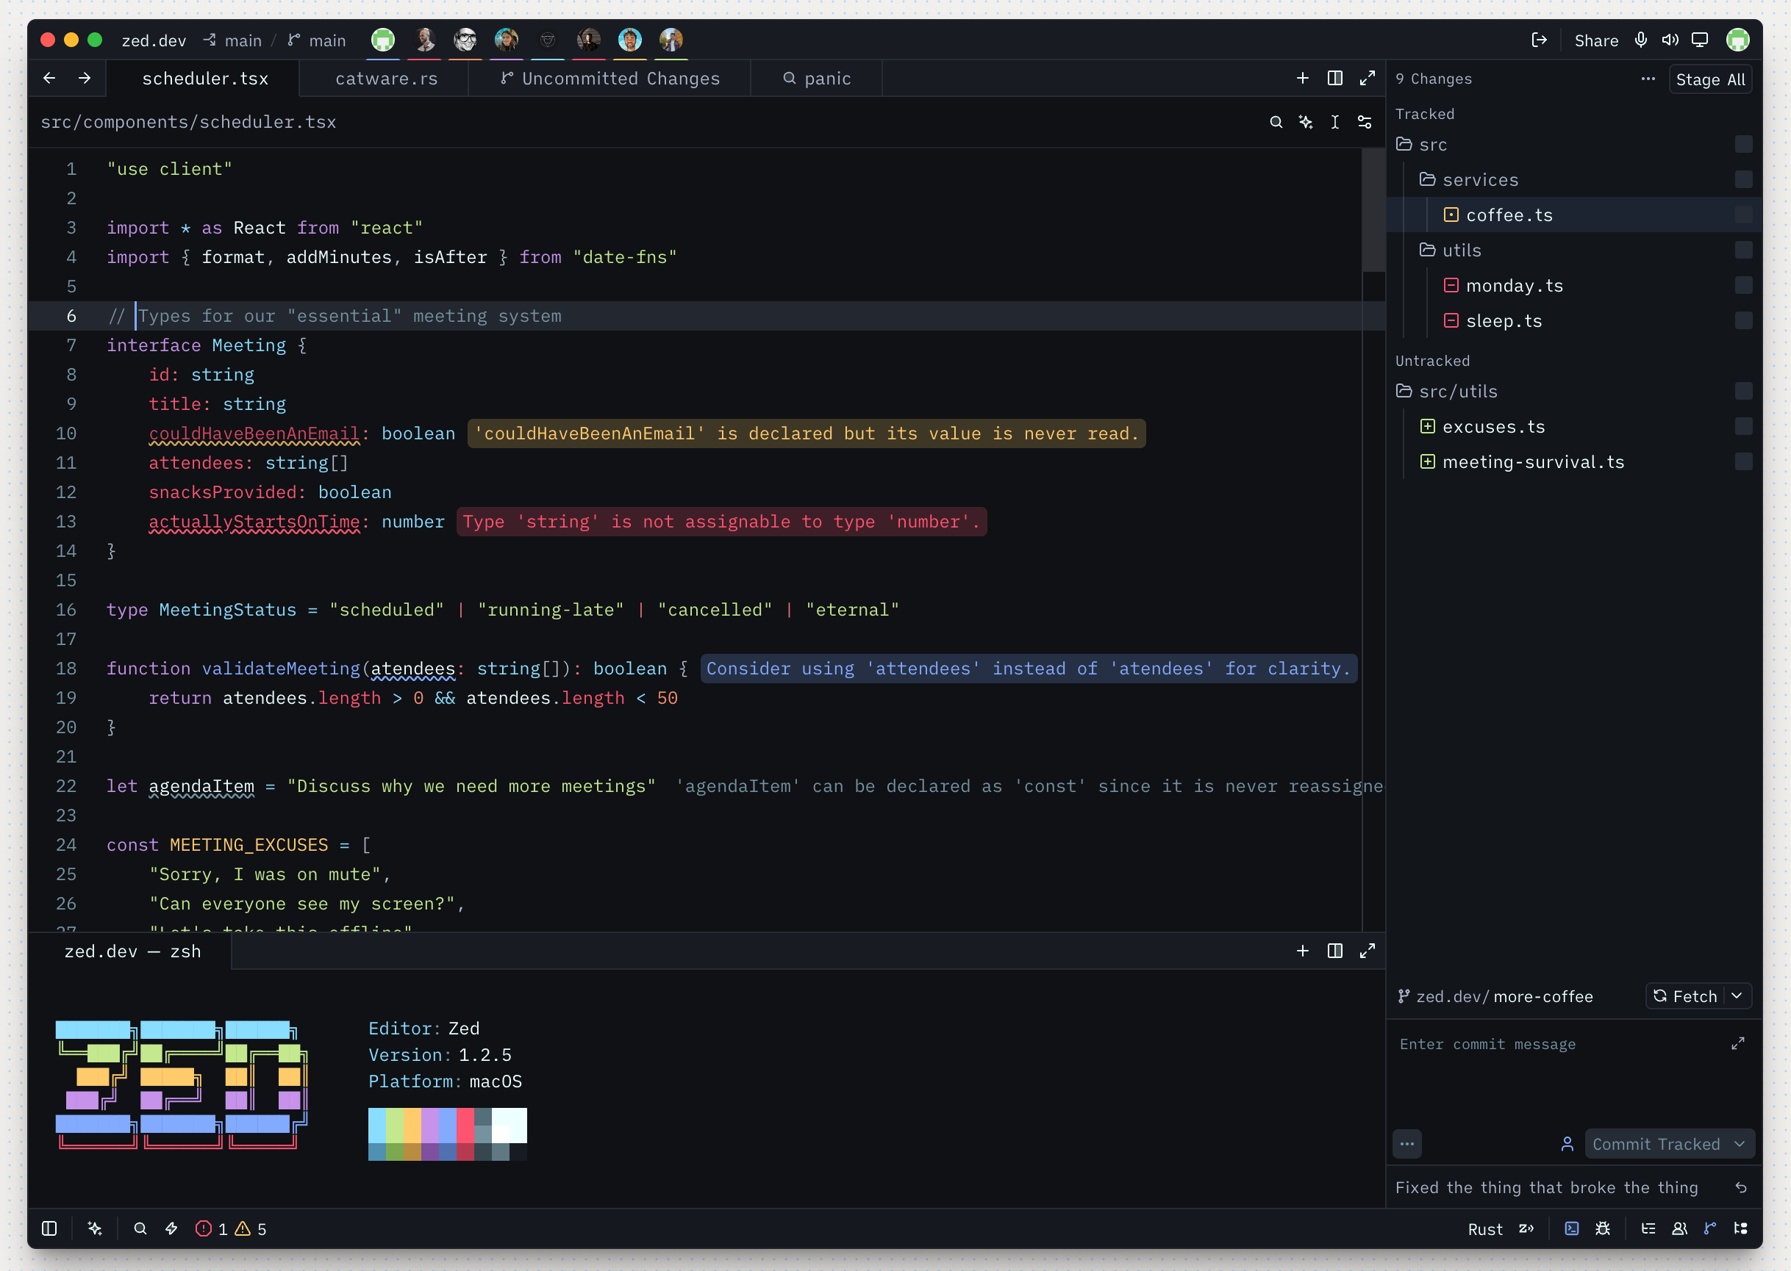The width and height of the screenshot is (1791, 1271).
Task: Navigate back with left arrow
Action: [x=49, y=79]
